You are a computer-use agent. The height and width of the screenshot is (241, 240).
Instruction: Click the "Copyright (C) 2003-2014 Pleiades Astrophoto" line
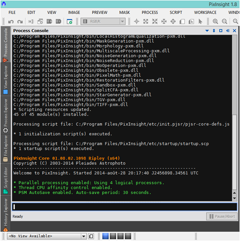69,163
